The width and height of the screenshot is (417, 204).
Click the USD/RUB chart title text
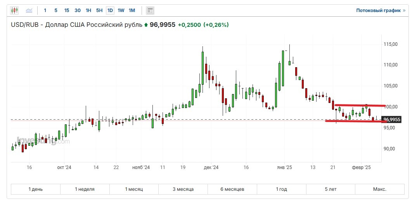coord(76,25)
